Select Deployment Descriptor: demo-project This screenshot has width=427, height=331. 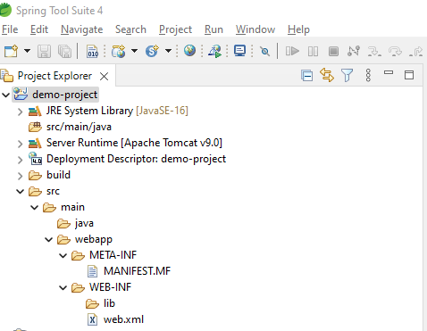(127, 159)
